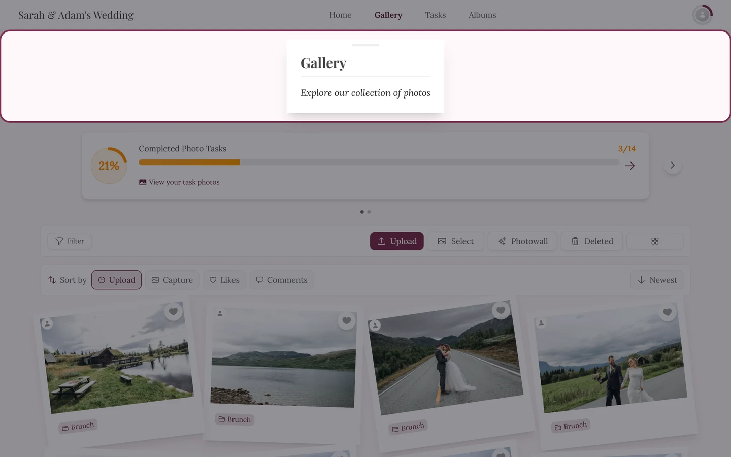Toggle the Newest sort order
Screen dimensions: 731x457
[657, 280]
